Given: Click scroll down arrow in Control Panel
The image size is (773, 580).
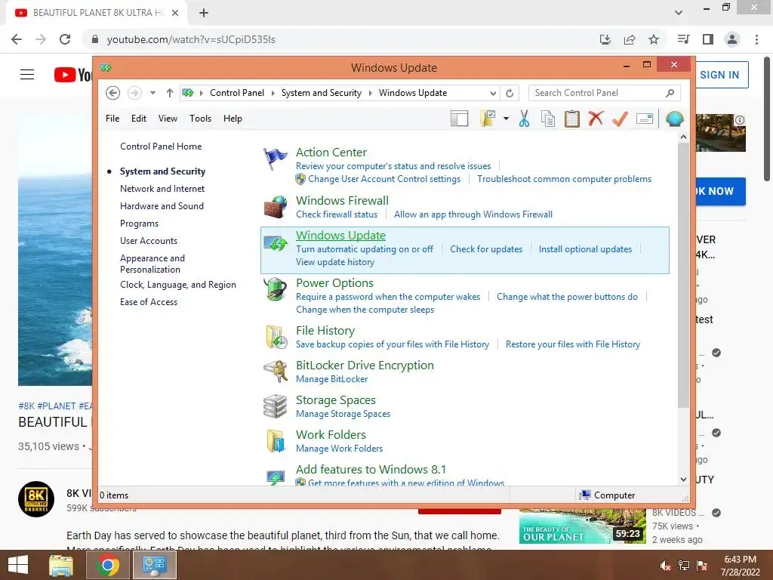Looking at the screenshot, I should click(683, 479).
